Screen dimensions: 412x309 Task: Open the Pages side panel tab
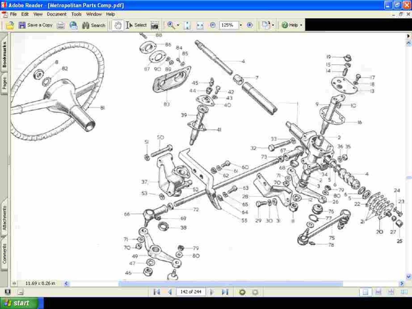click(x=4, y=83)
